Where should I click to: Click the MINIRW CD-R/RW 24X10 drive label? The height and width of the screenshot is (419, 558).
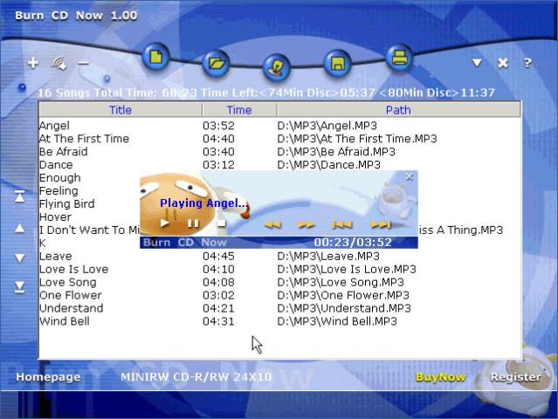196,377
